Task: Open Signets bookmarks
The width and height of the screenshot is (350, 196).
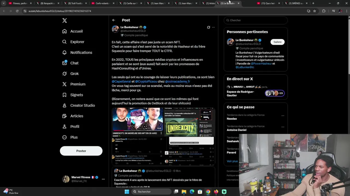Action: click(73, 95)
